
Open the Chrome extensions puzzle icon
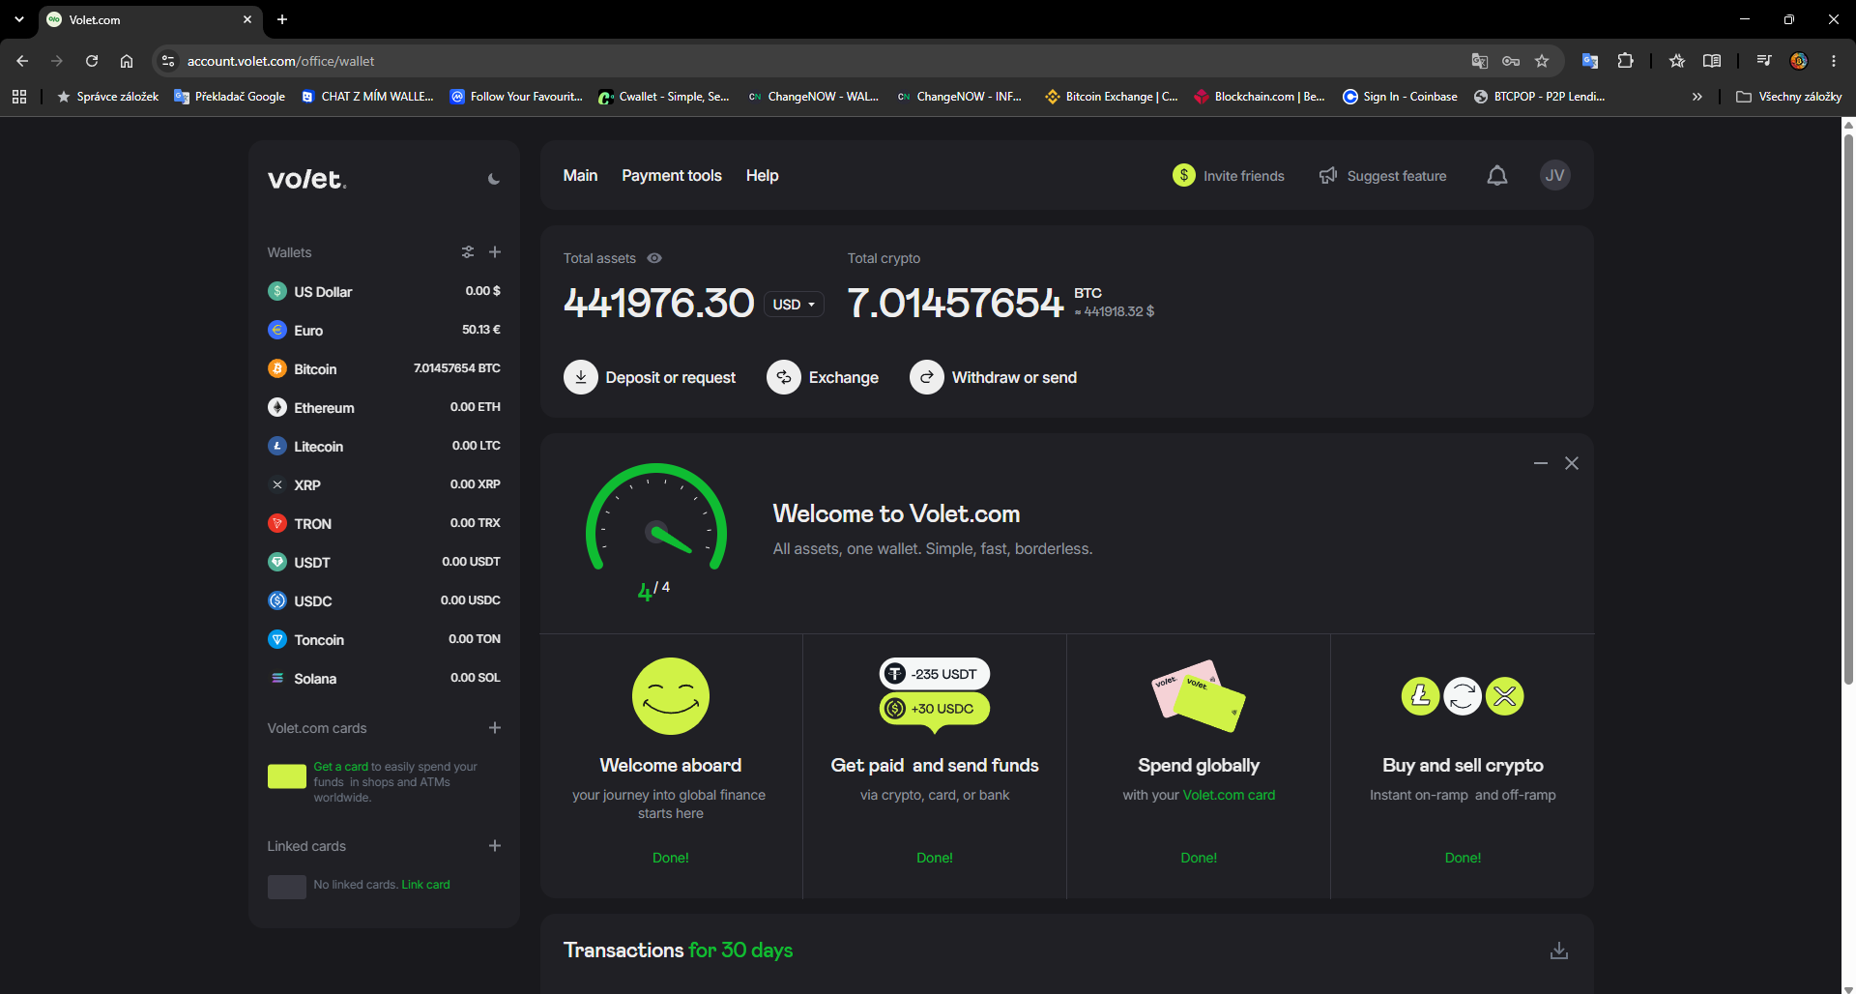[x=1625, y=61]
